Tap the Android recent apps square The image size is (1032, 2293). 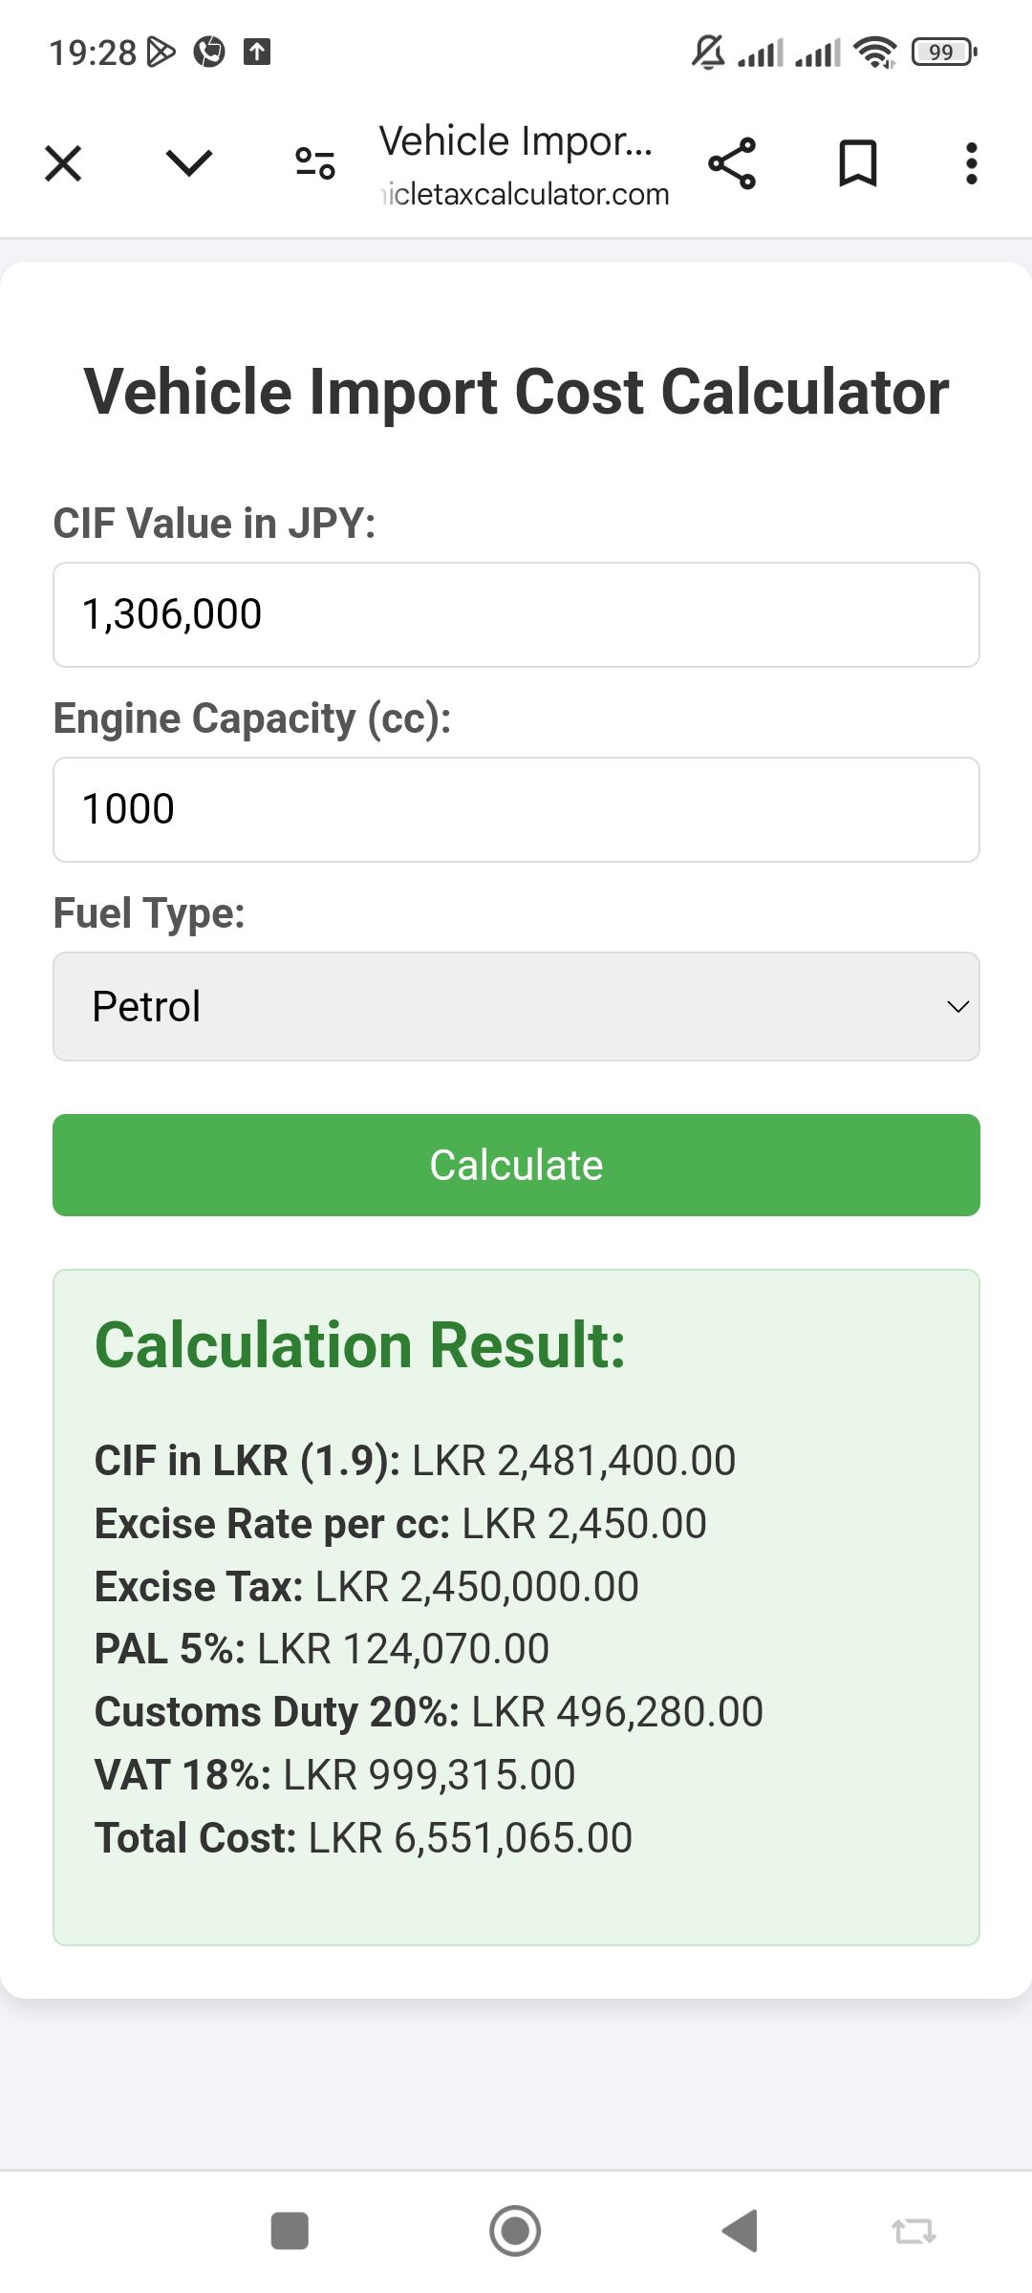tap(290, 2231)
